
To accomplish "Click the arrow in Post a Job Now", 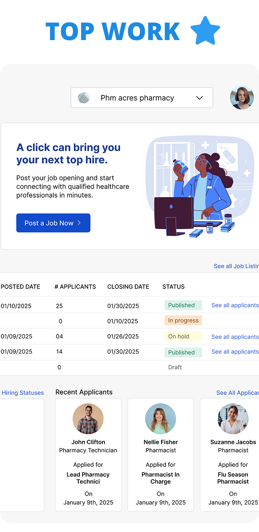I will (x=79, y=223).
